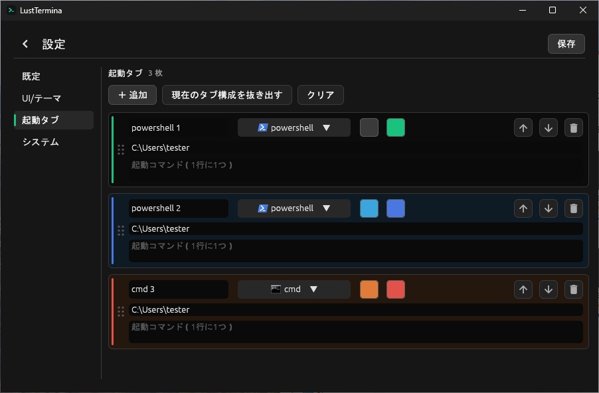Delete the powershell 1 tab
Screen dimensions: 599x393
click(573, 127)
